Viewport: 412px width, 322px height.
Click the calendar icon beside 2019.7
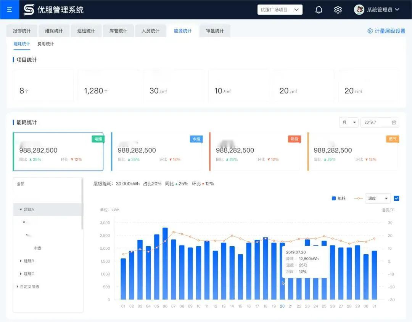pyautogui.click(x=394, y=122)
